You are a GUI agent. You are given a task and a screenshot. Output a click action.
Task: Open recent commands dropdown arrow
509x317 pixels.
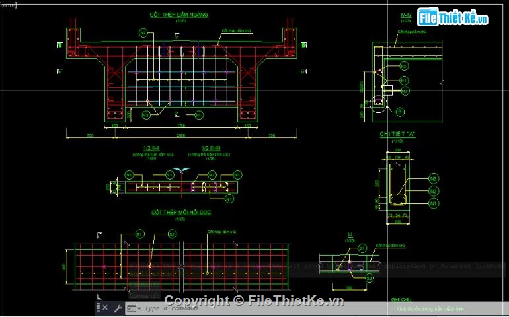[x=139, y=308]
